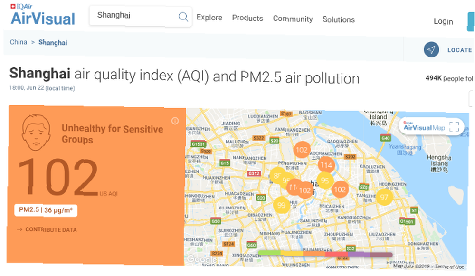Click the green segment of the AQI legend
This screenshot has height=276, width=475.
pyautogui.click(x=269, y=253)
